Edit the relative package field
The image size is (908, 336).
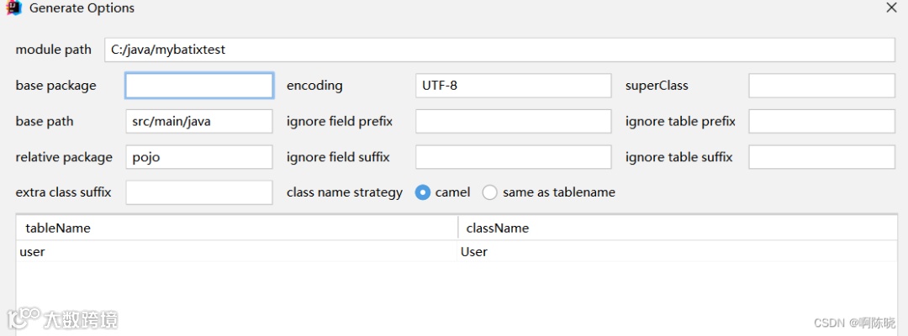coord(199,157)
